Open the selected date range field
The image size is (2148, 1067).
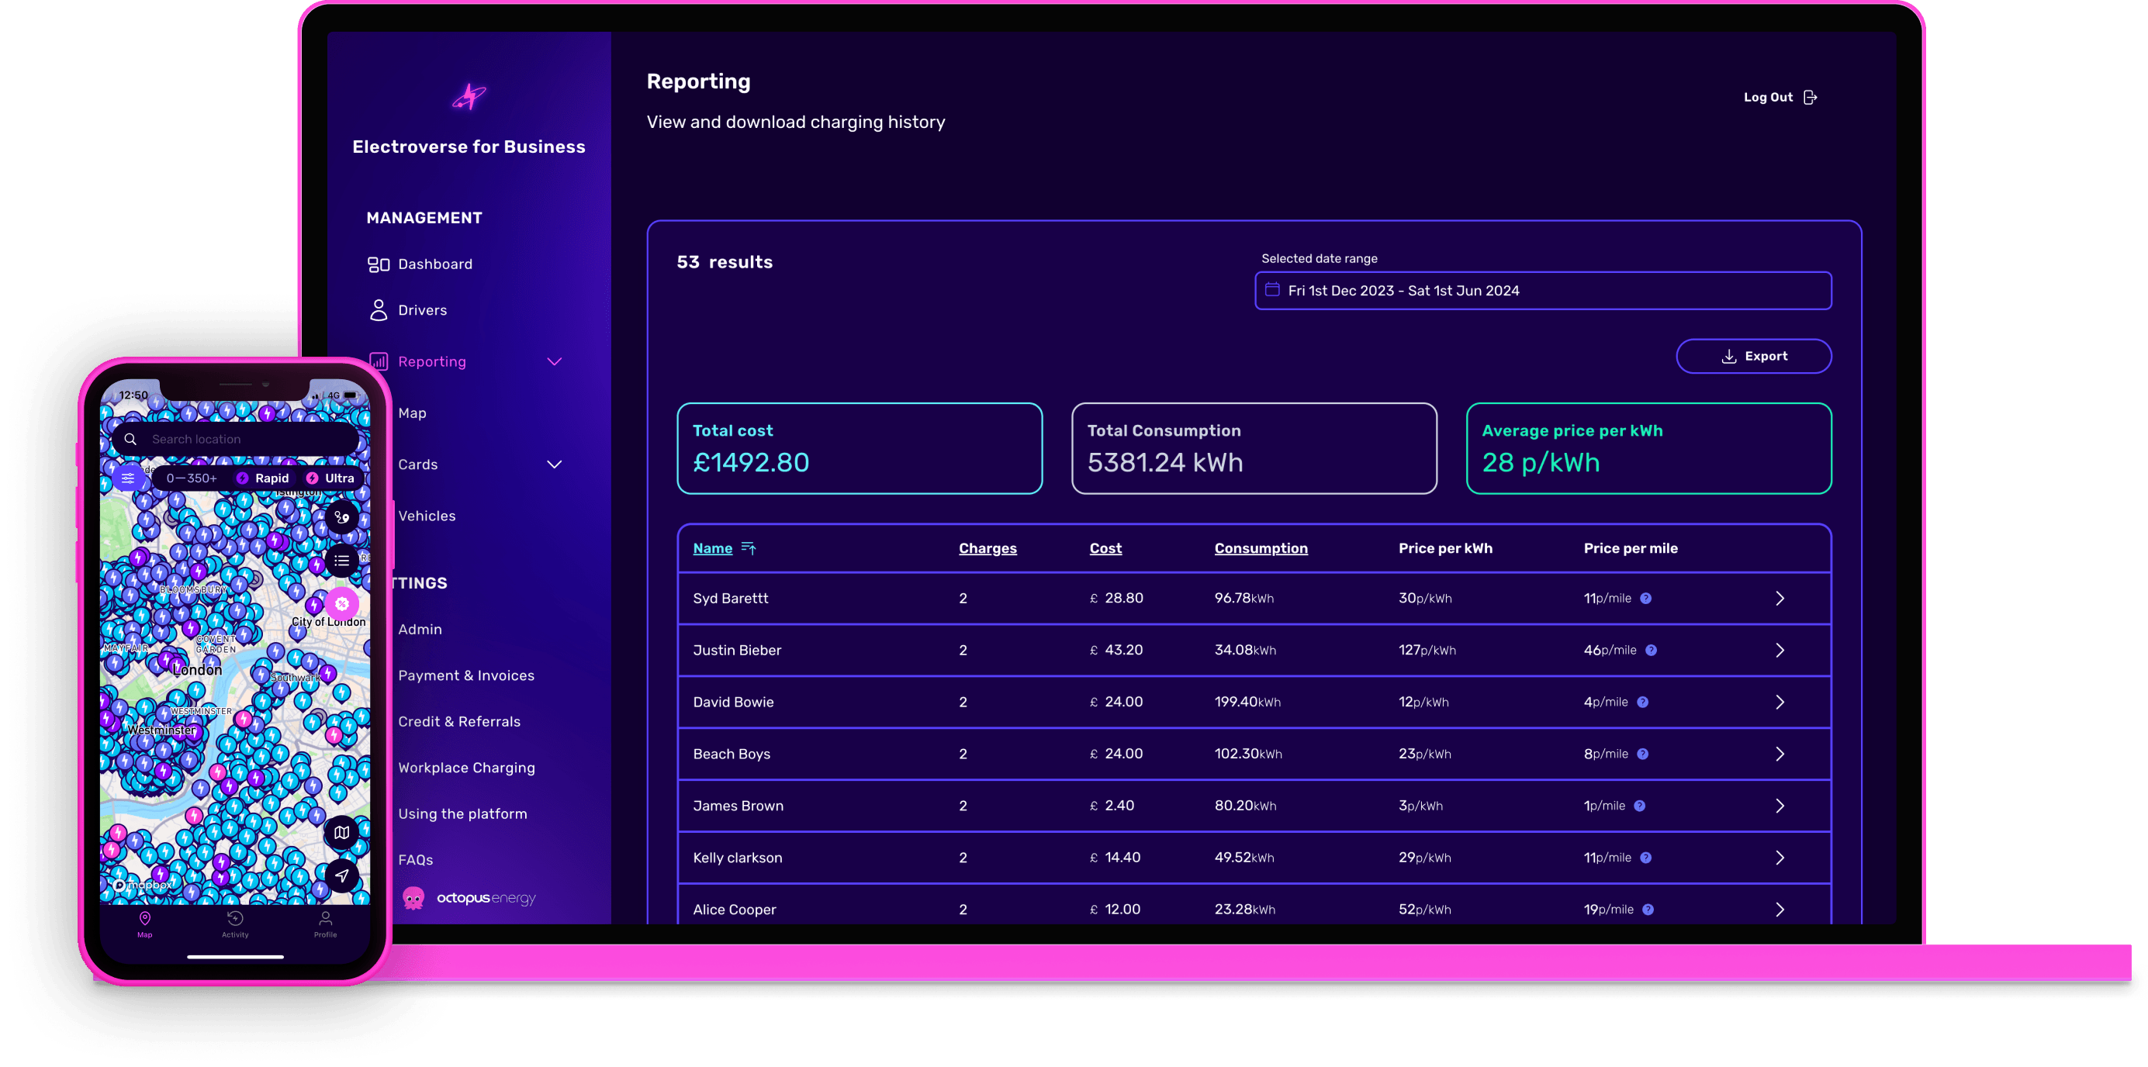(x=1542, y=291)
